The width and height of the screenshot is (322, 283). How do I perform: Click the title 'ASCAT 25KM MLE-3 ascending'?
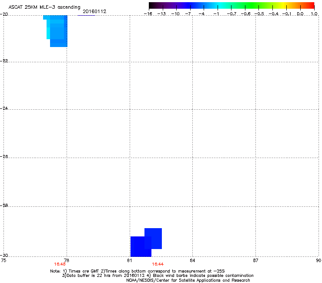point(44,7)
